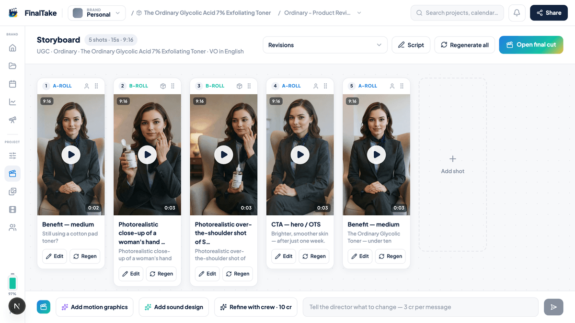Open the analytics chart icon in the sidebar
The width and height of the screenshot is (575, 323).
tap(12, 102)
